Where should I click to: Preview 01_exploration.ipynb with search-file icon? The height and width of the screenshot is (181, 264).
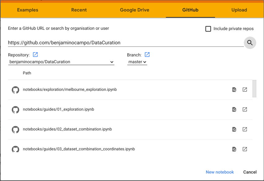coord(234,109)
